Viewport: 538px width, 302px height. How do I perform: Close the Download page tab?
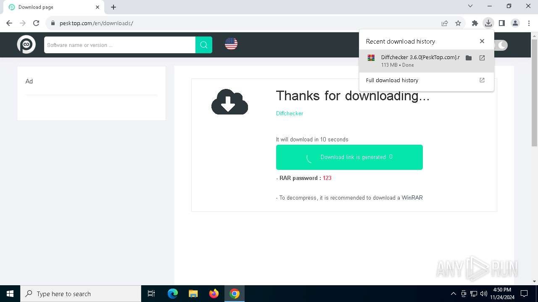[x=98, y=7]
